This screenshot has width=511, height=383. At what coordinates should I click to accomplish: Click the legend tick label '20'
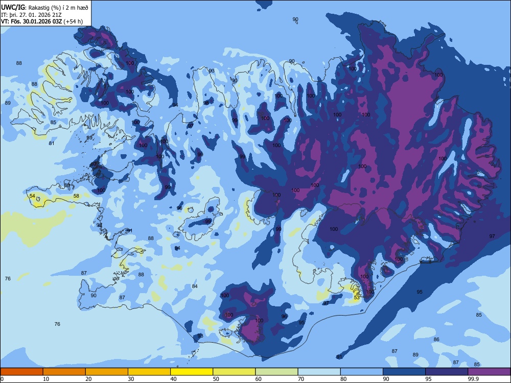pos(88,379)
